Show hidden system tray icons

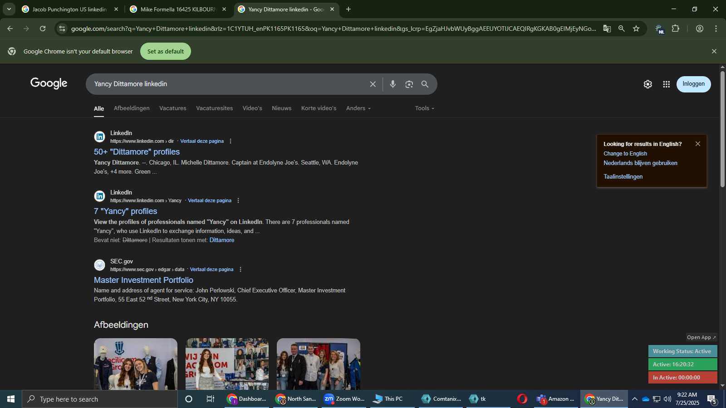click(634, 399)
